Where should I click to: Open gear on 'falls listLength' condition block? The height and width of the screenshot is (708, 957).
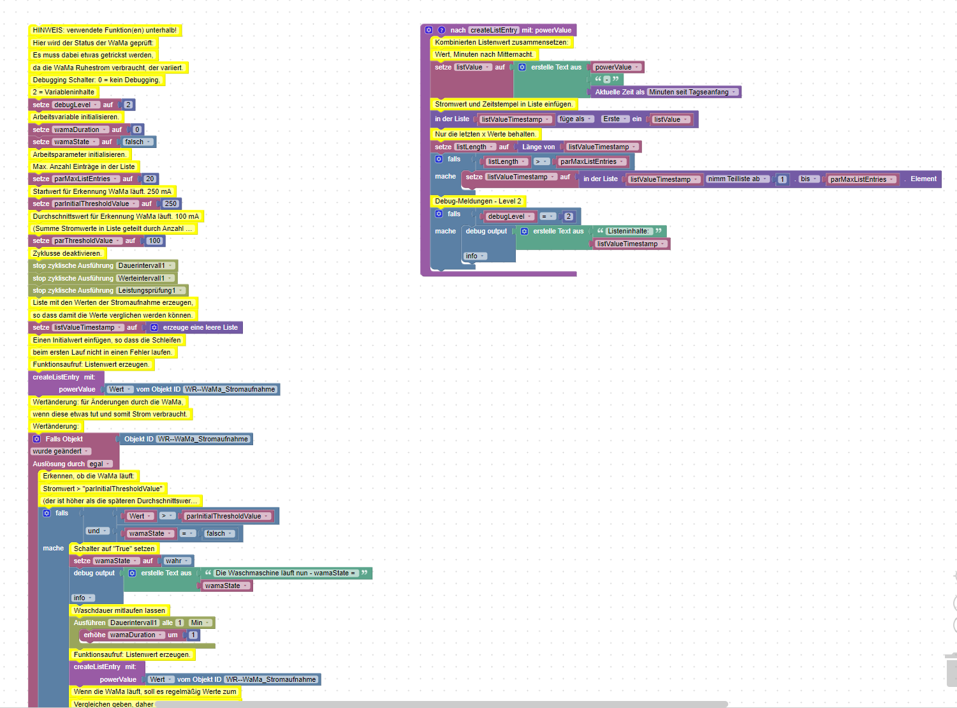click(439, 159)
